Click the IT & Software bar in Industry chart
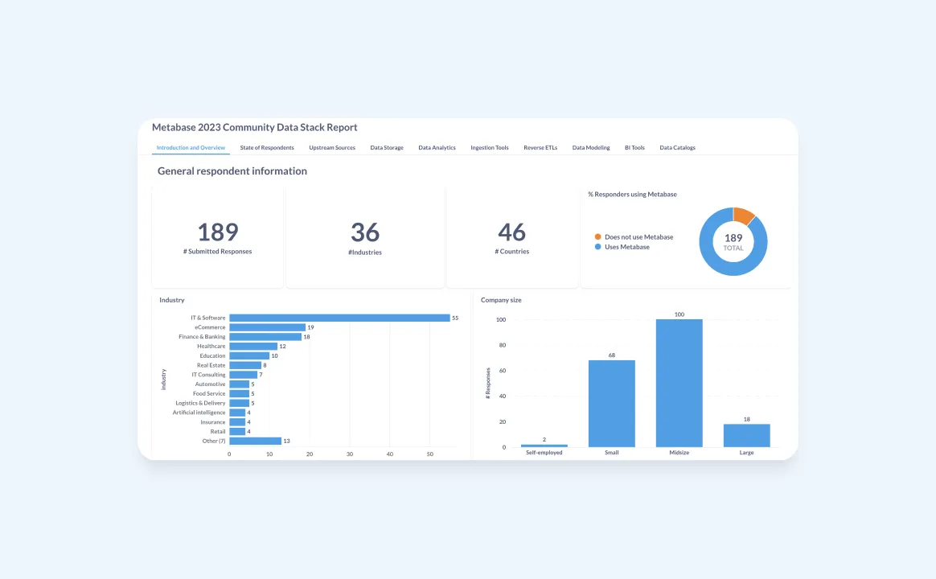This screenshot has width=936, height=579. (339, 318)
